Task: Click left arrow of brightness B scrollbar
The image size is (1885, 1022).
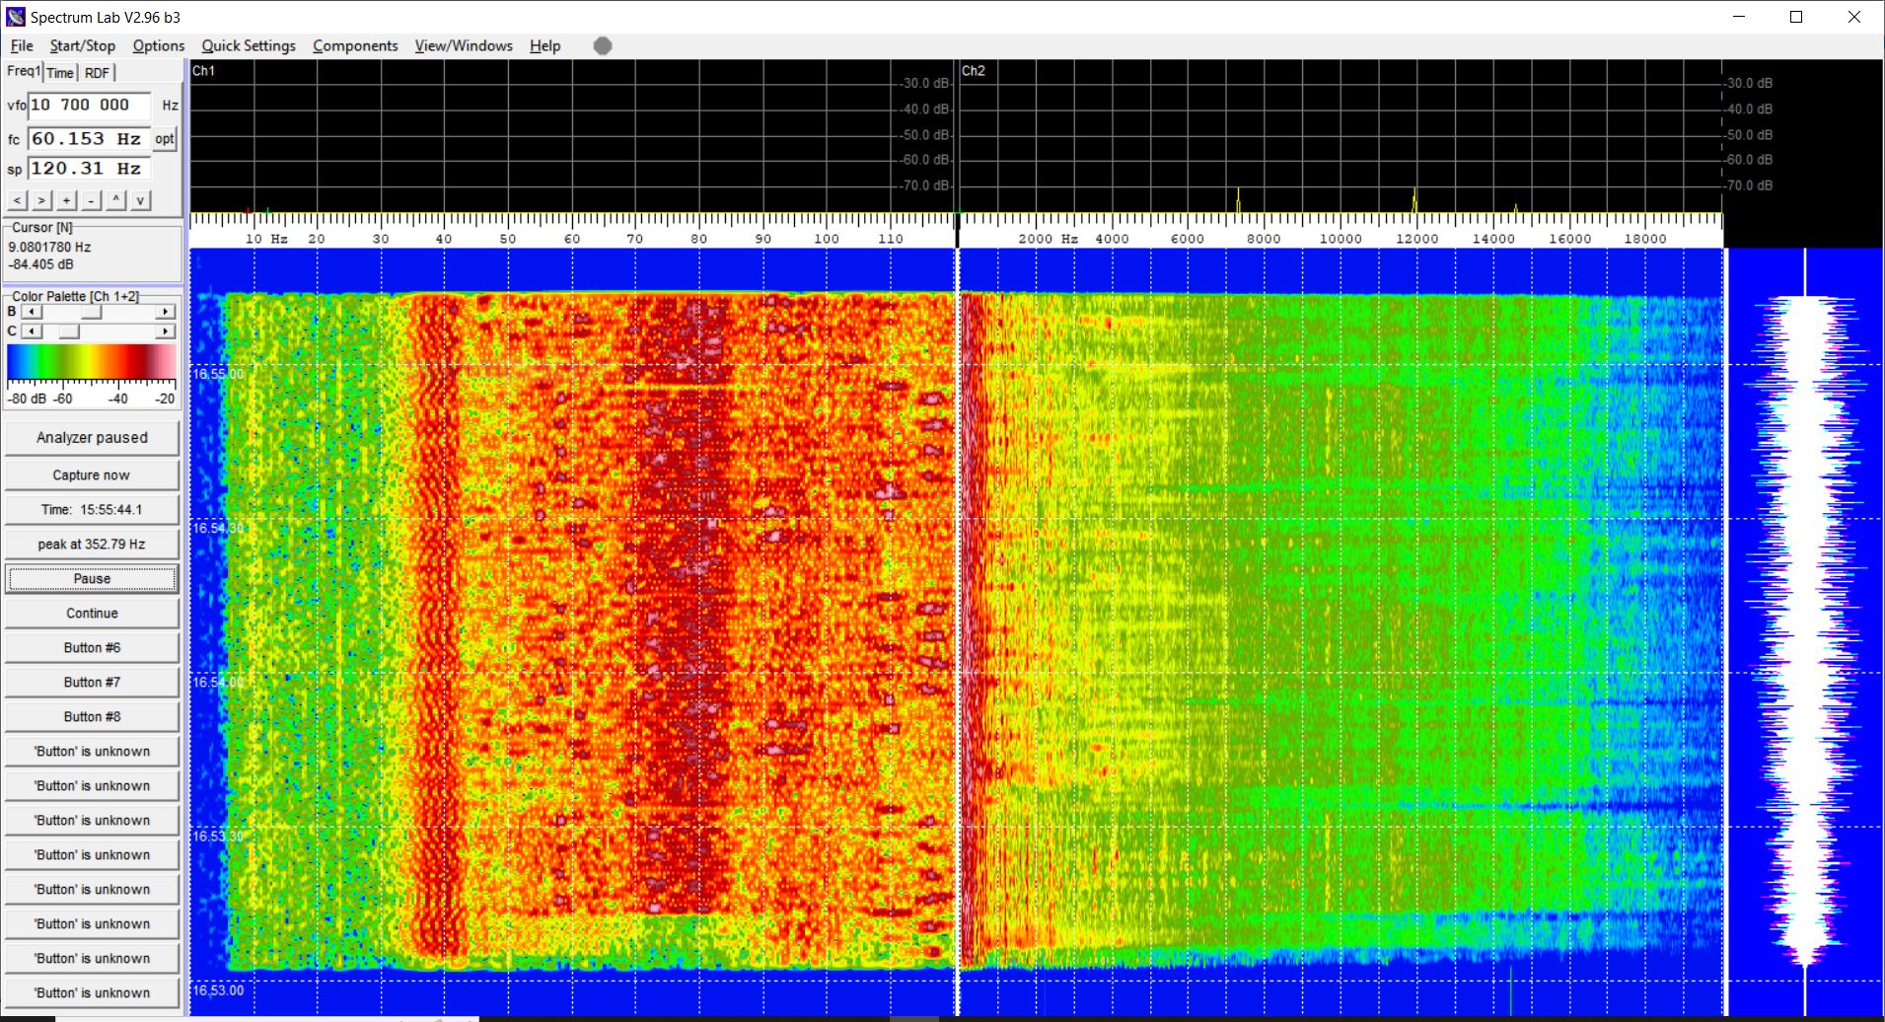Action: coord(33,312)
